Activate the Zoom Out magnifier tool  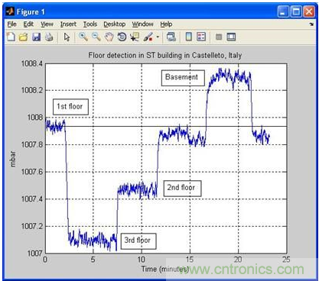coord(96,37)
